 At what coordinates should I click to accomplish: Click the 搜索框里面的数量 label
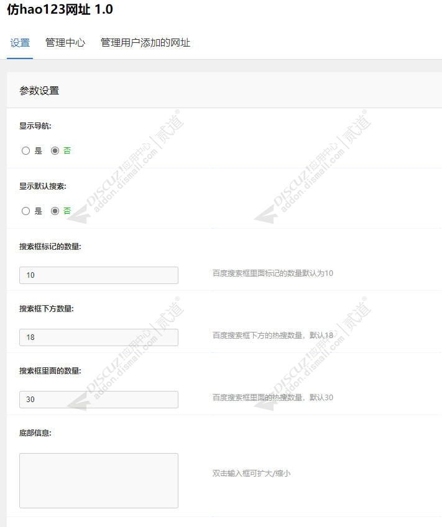[50, 371]
